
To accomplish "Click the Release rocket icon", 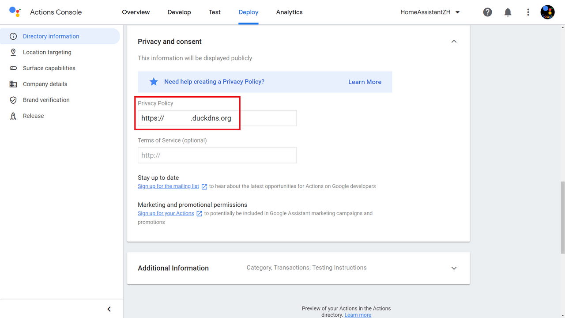I will click(13, 116).
